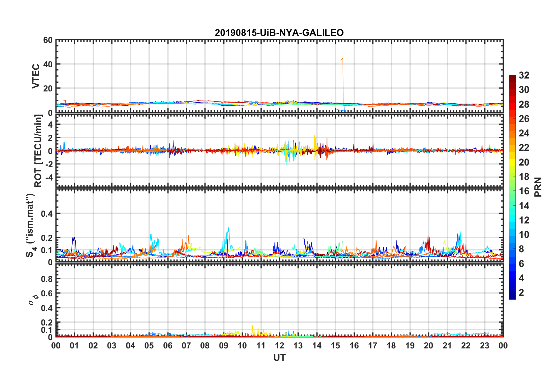The width and height of the screenshot is (559, 374).
Task: Select the 32 tick on PRN colorbar
Action: click(524, 75)
